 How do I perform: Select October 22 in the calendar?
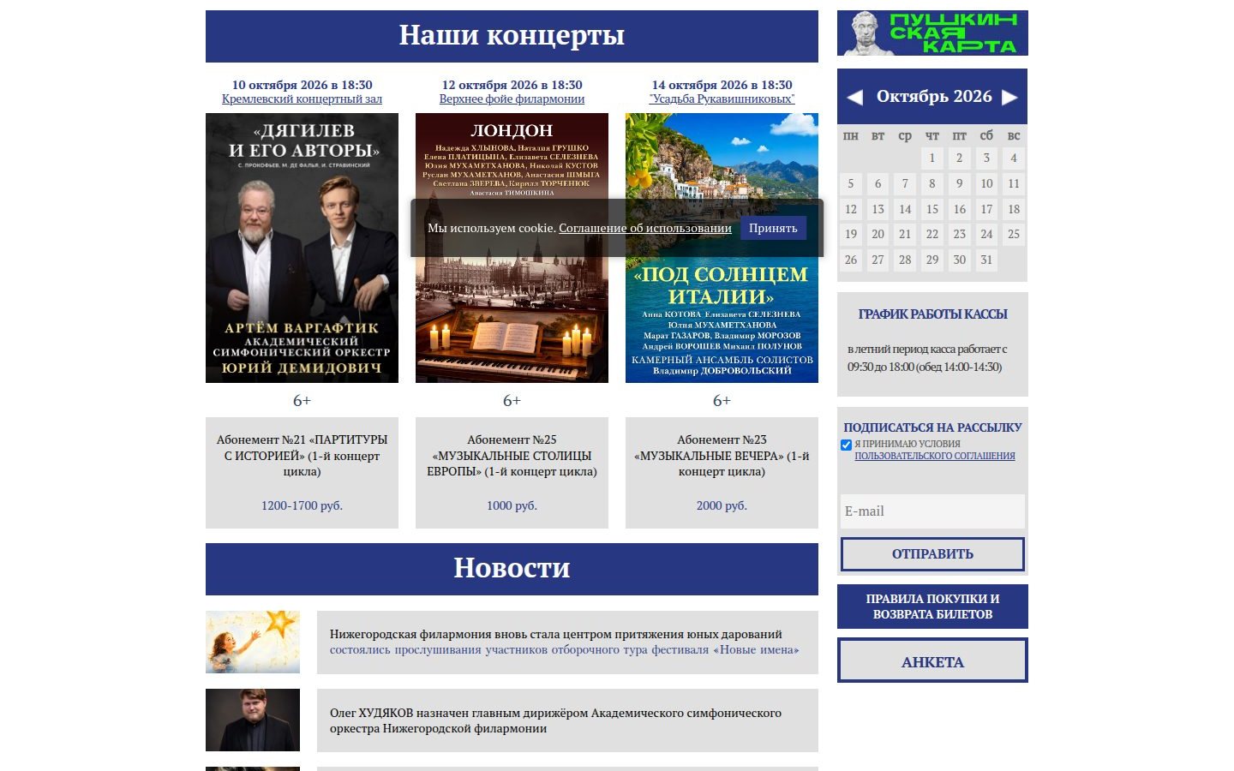coord(932,234)
